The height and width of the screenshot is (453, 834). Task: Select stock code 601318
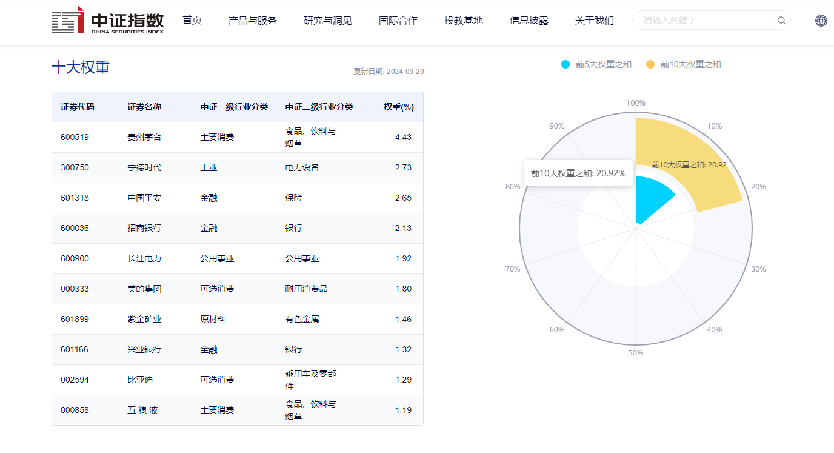[75, 198]
